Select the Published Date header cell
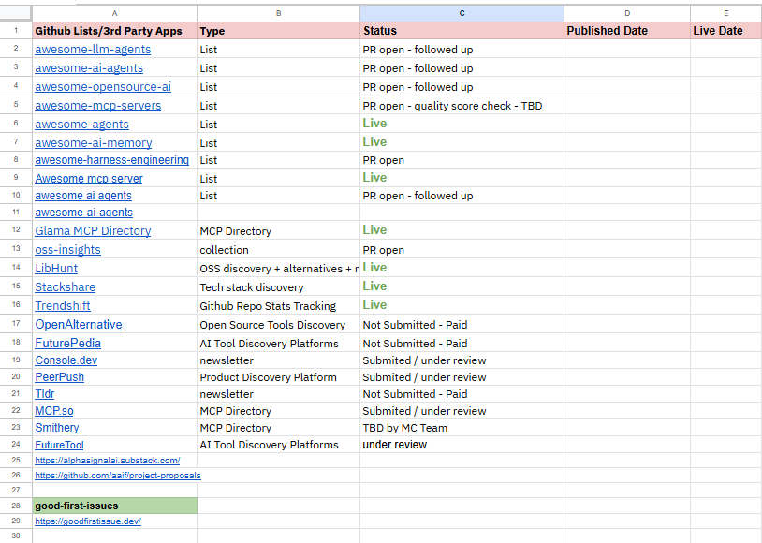762x543 pixels. [x=627, y=31]
